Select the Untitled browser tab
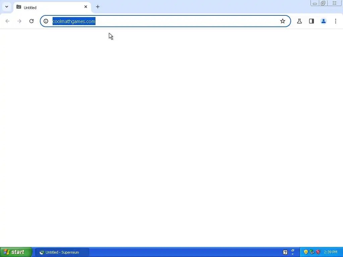Image resolution: width=343 pixels, height=257 pixels. [52, 7]
